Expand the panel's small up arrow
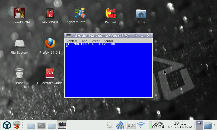The height and width of the screenshot is (130, 217). [215, 125]
